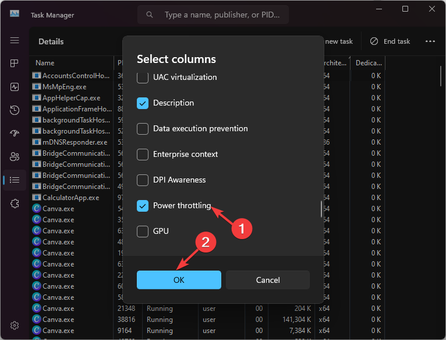Open the App history page icon
The image size is (446, 340).
click(x=15, y=110)
